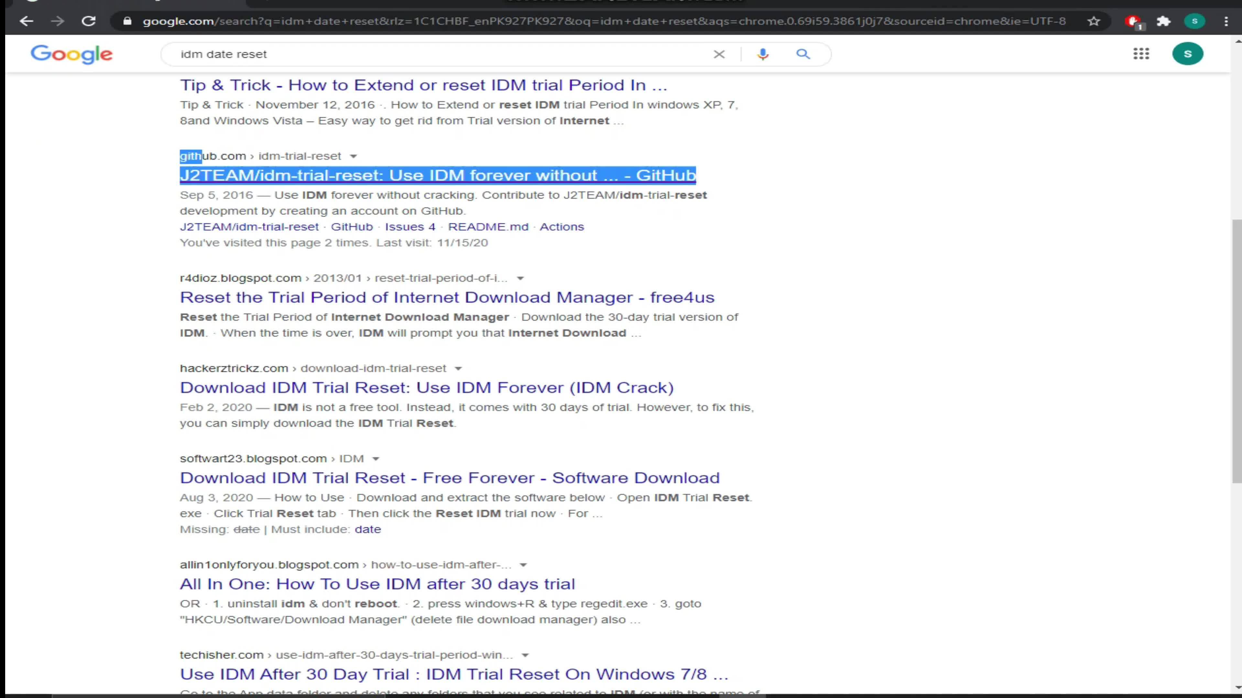Submit search with the magnifier icon
This screenshot has height=698, width=1242.
point(803,54)
